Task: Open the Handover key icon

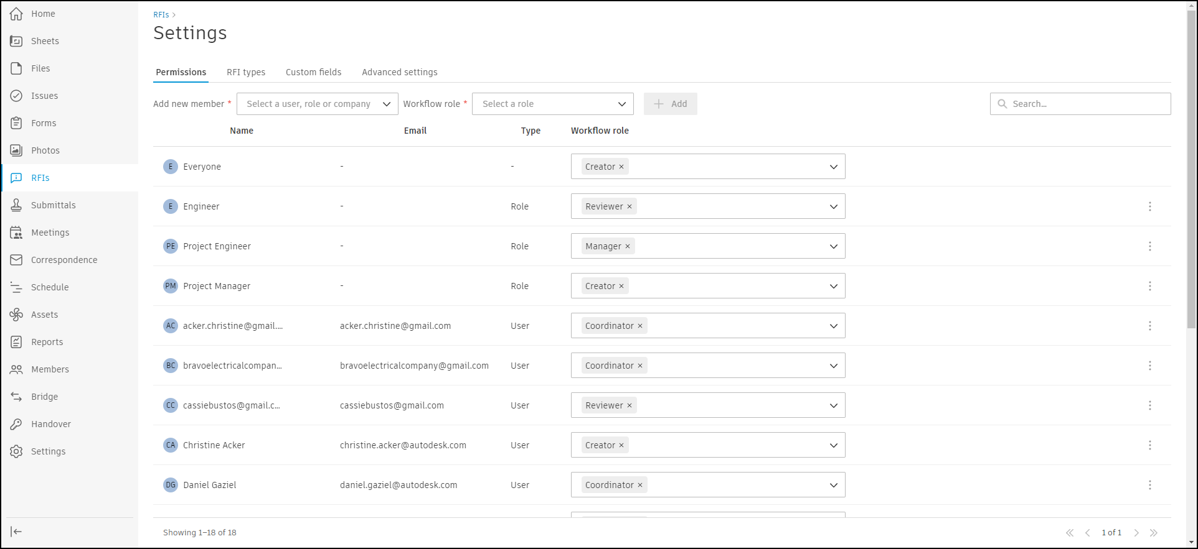Action: [x=17, y=424]
